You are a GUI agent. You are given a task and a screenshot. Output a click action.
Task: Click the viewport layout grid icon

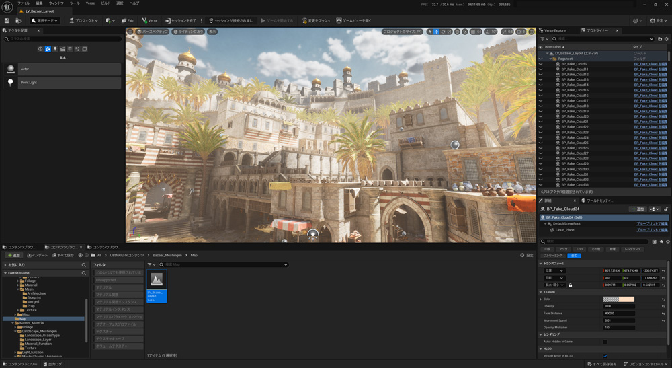(532, 32)
